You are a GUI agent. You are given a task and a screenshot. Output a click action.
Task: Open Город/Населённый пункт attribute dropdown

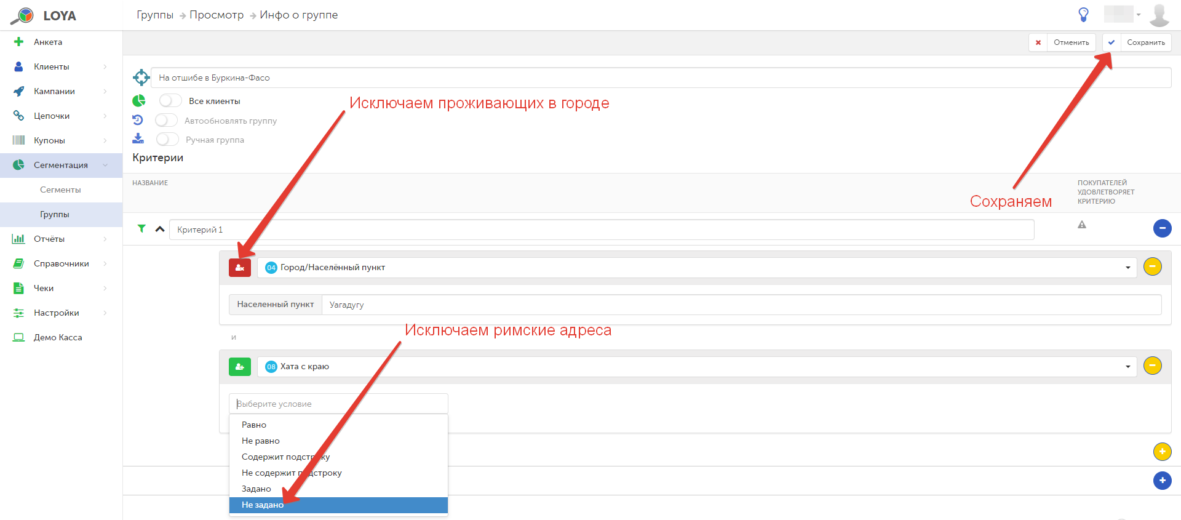697,267
